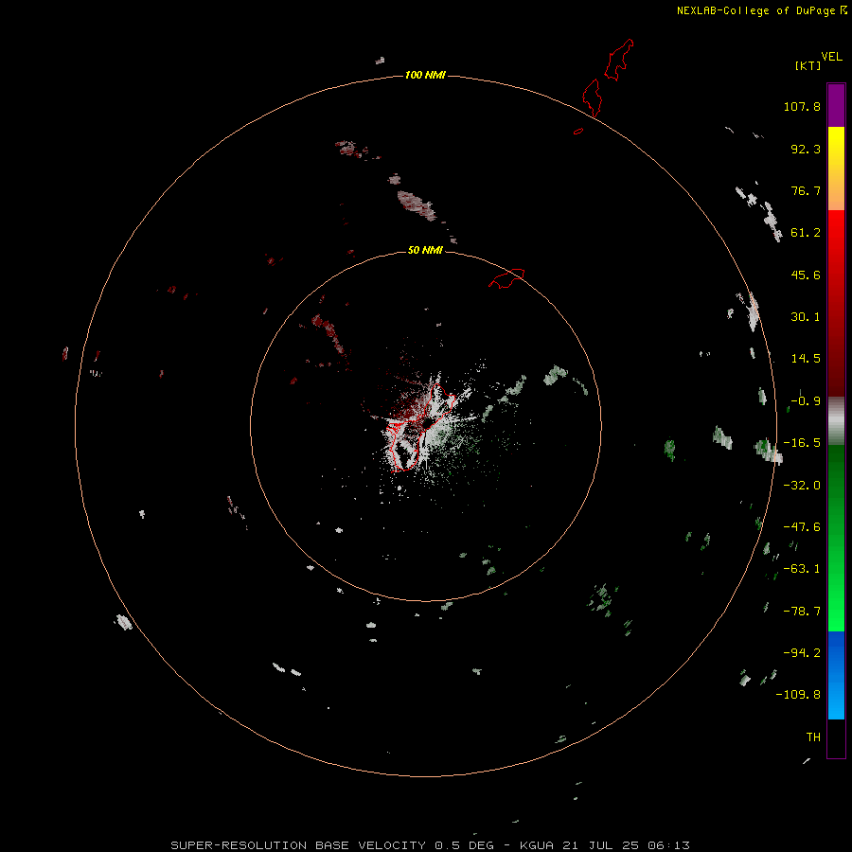This screenshot has width=852, height=852.
Task: Click the 50 NMI range ring label
Action: (425, 250)
